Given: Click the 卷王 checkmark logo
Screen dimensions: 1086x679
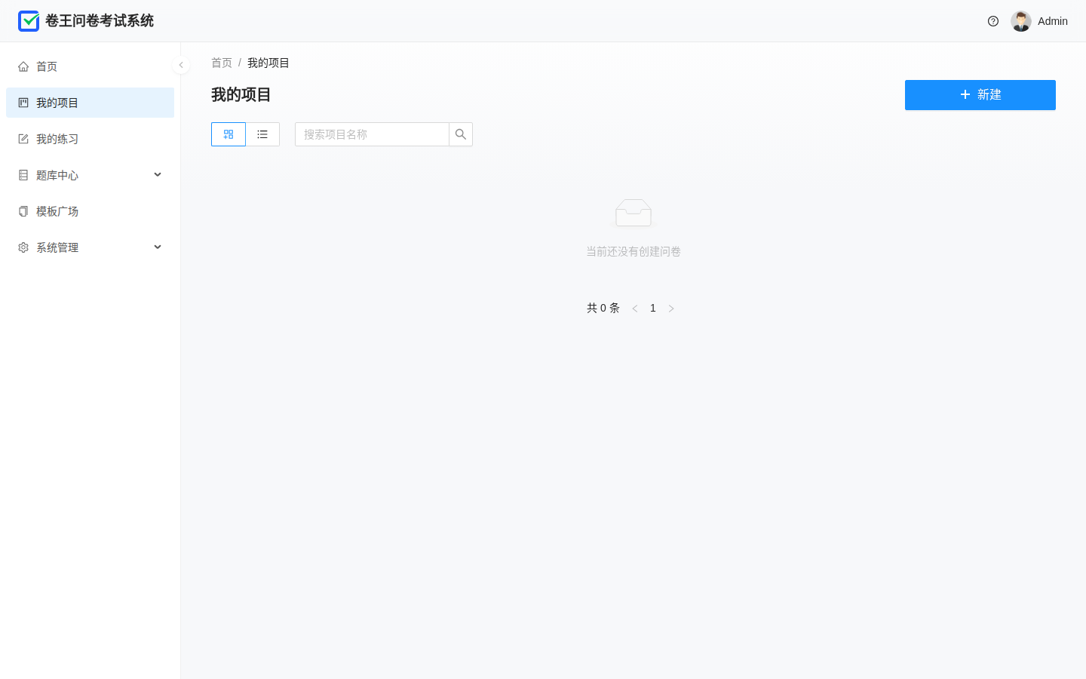Looking at the screenshot, I should [29, 21].
